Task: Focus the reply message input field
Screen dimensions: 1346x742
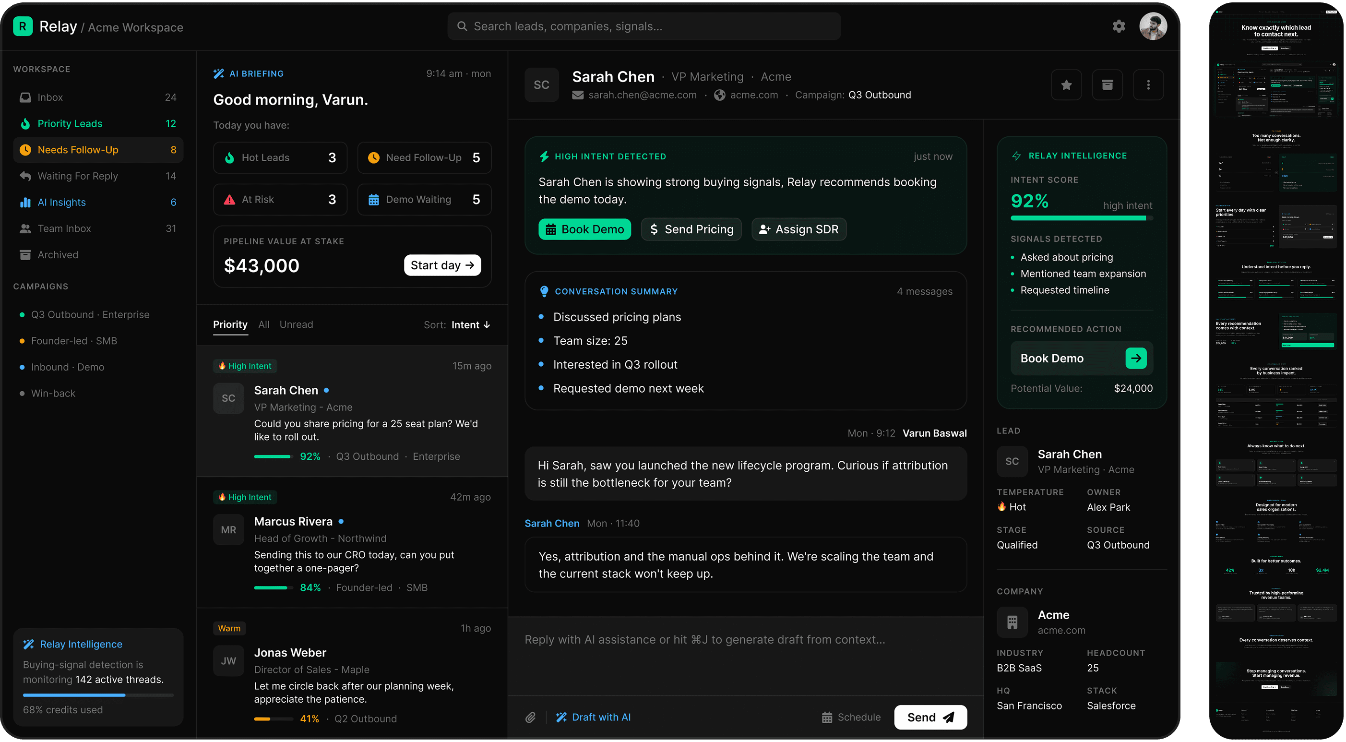Action: coord(746,656)
